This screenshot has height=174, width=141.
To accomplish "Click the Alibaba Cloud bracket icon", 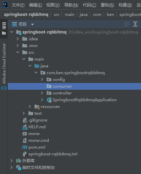I will click(x=4, y=88).
